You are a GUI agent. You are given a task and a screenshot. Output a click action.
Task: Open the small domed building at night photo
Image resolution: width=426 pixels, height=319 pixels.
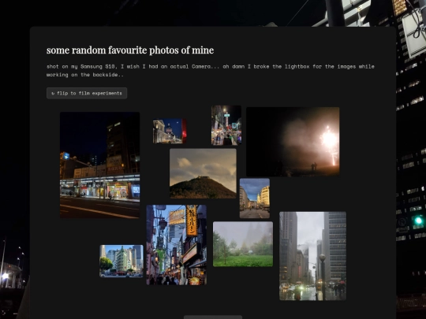point(170,131)
